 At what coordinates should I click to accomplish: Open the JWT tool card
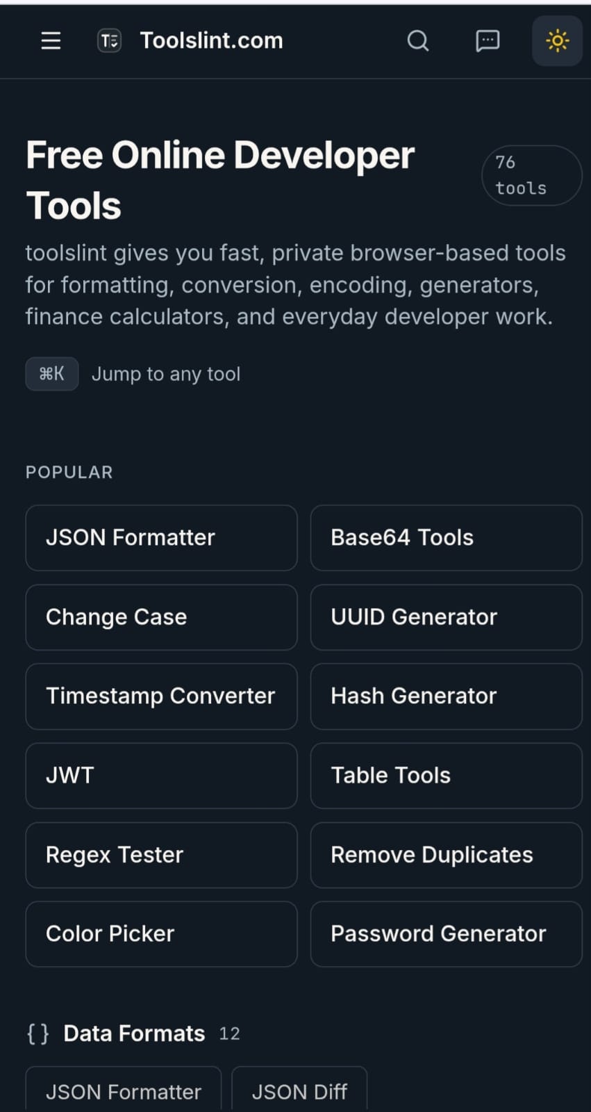coord(161,776)
